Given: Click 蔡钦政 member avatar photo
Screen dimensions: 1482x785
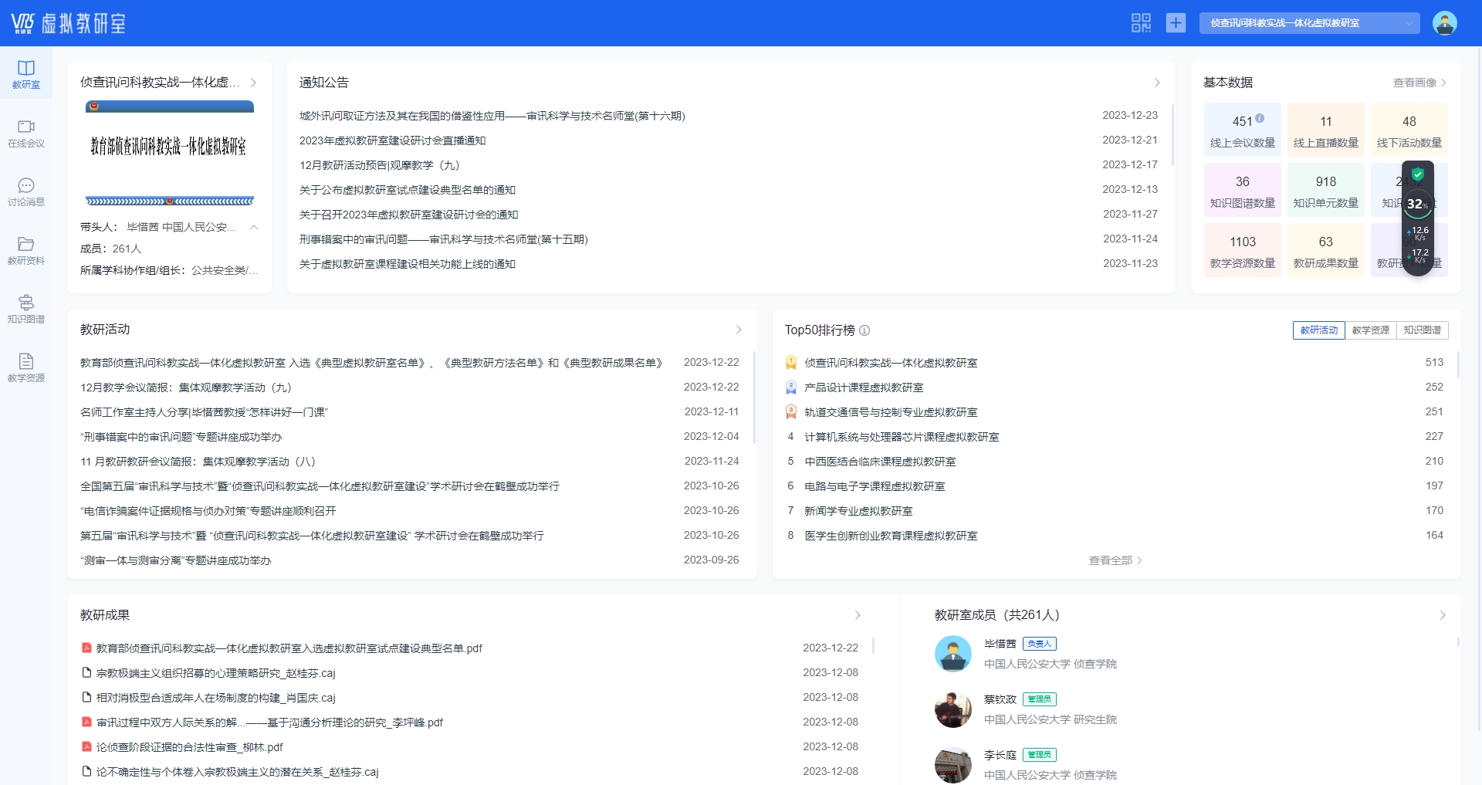Looking at the screenshot, I should click(953, 709).
